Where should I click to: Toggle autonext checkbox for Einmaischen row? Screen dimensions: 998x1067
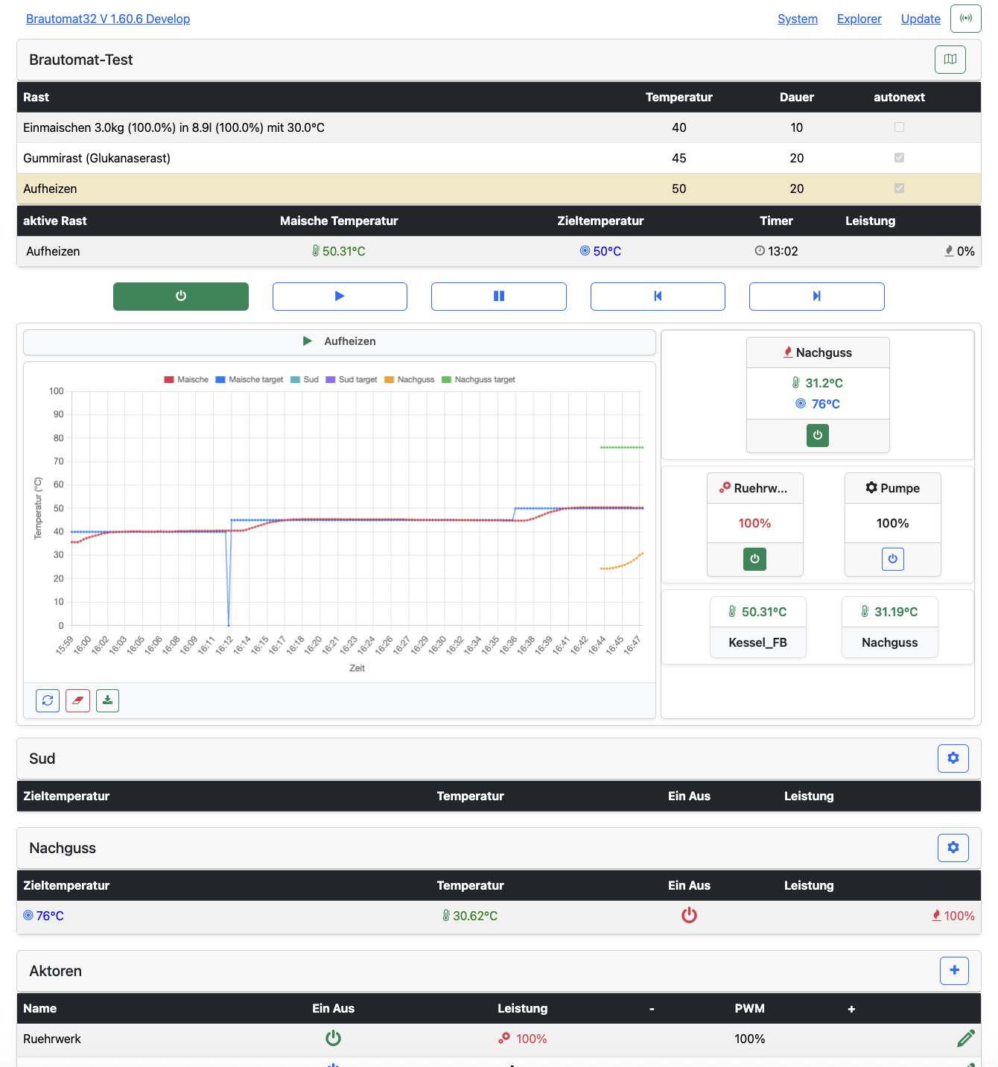(899, 127)
